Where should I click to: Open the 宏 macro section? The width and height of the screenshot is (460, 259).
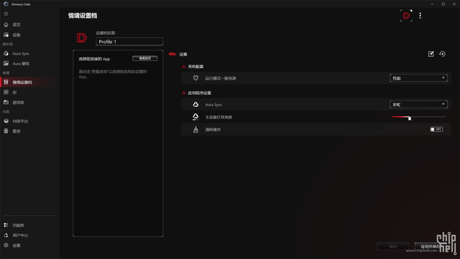14,92
